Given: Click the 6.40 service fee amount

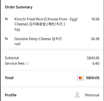Looking at the screenshot, I should pyautogui.click(x=96, y=63).
